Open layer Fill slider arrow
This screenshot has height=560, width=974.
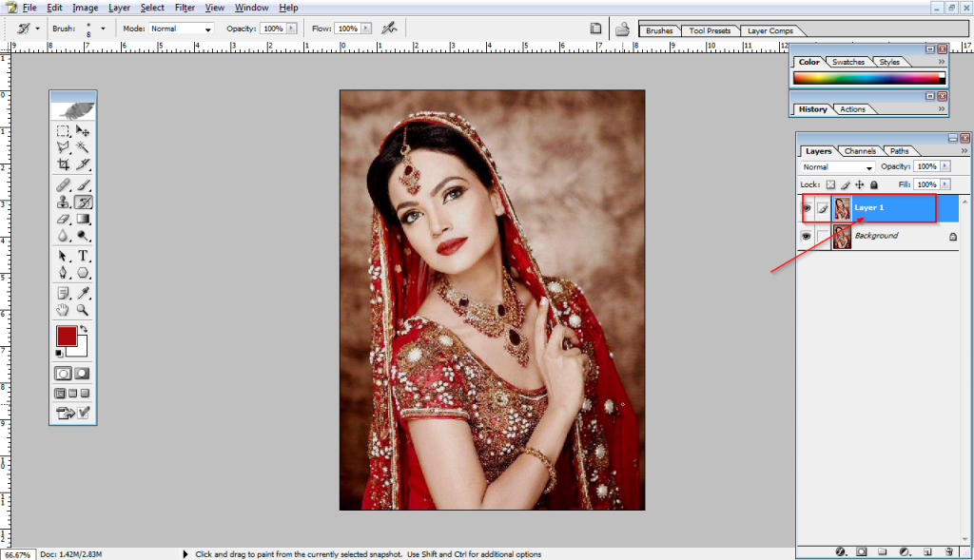(x=945, y=184)
